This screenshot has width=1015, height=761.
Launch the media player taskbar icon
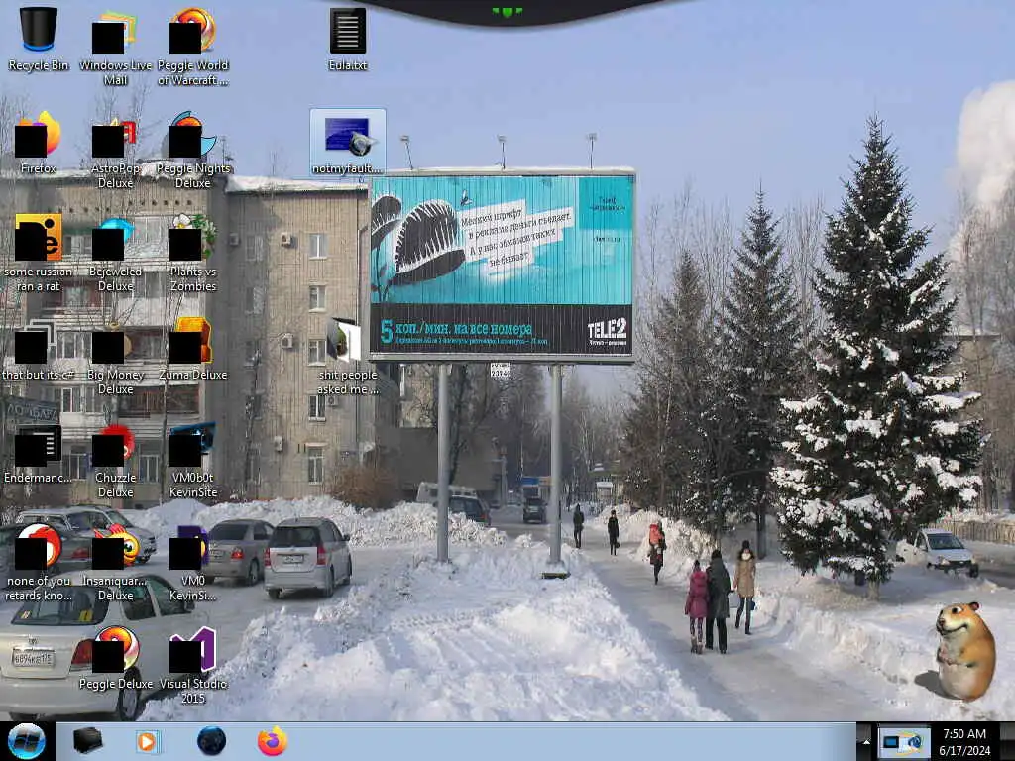pyautogui.click(x=148, y=741)
